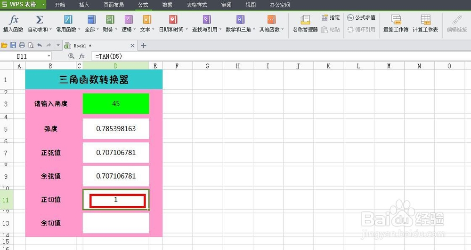Open the Financial (财务) functions icon
This screenshot has width=471, height=250.
110,20
